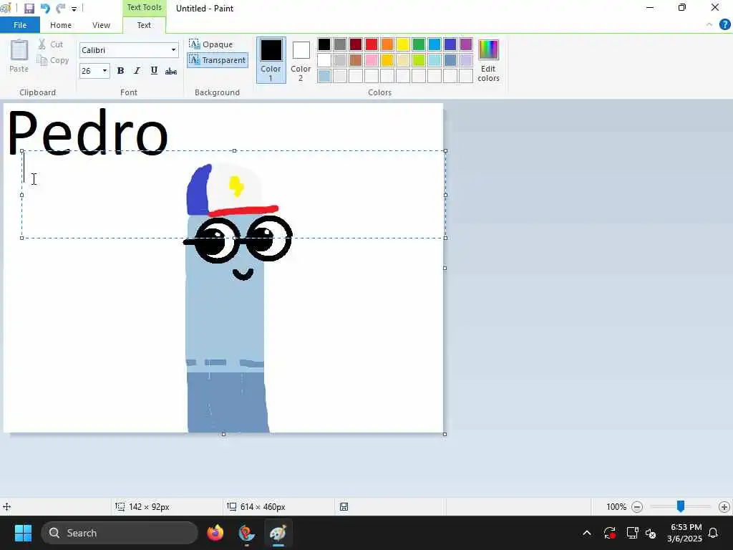The width and height of the screenshot is (733, 550).
Task: Choose the green palette swatch
Action: click(x=419, y=44)
